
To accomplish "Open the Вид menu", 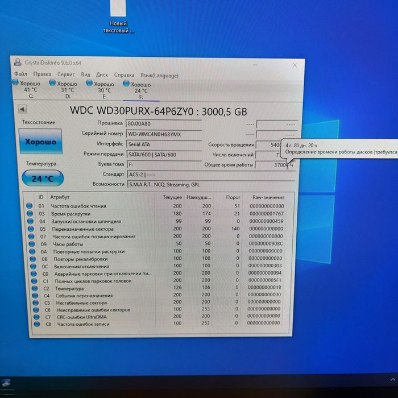I will [85, 74].
